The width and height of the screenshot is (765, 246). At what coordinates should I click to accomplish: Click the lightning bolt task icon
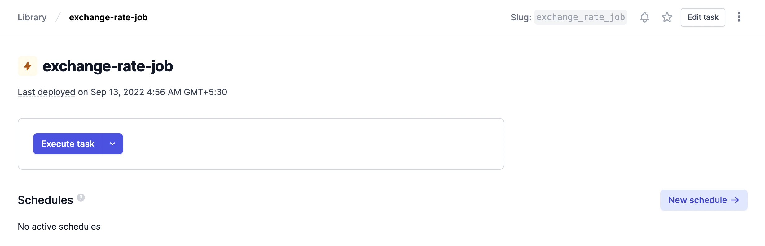[x=28, y=66]
